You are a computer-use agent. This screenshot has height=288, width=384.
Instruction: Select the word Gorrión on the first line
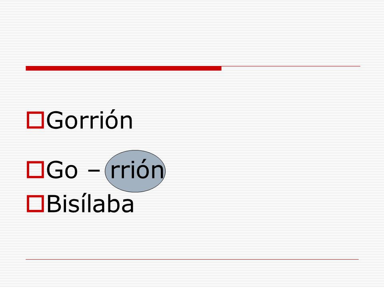[89, 120]
